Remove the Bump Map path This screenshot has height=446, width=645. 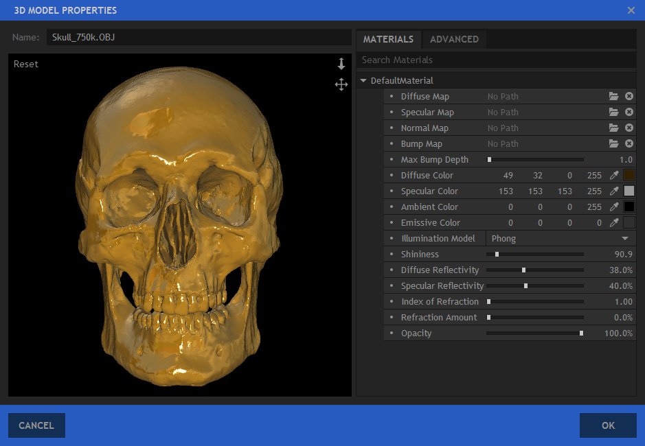(x=629, y=144)
